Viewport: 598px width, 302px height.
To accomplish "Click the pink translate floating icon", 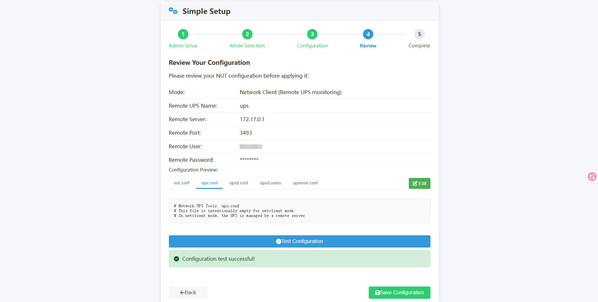I will pos(592,177).
